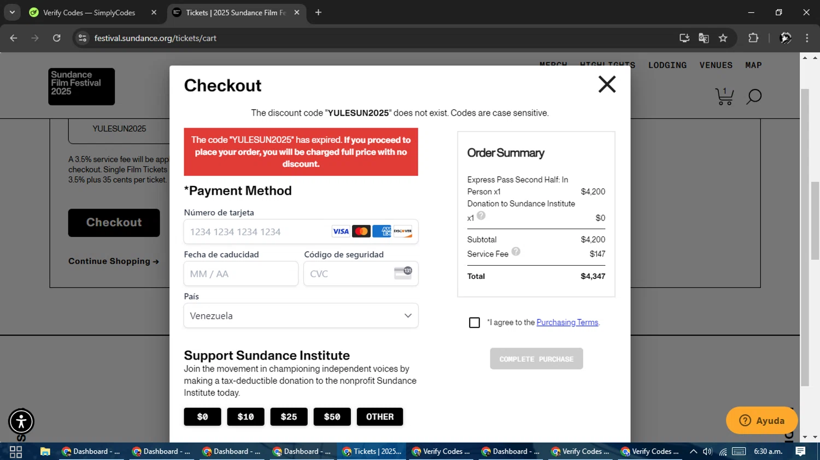The image size is (820, 460).
Task: Click the OTHER donation amount button
Action: point(380,417)
